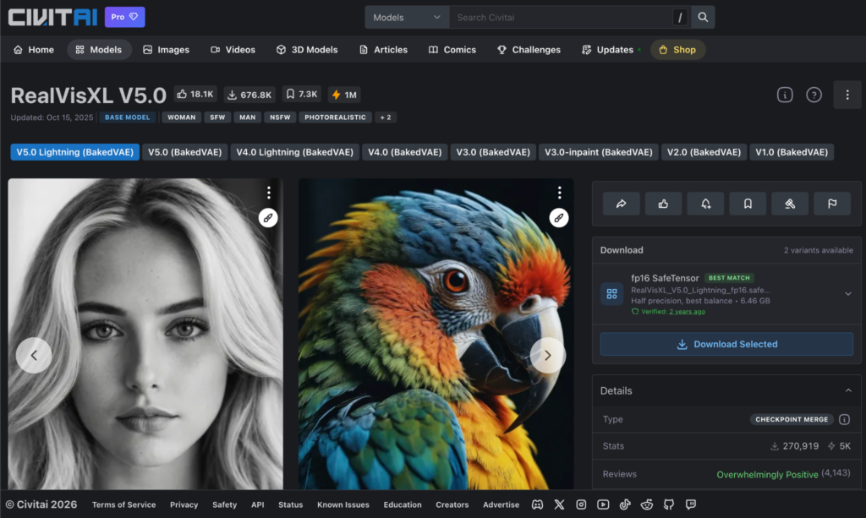This screenshot has width=866, height=518.
Task: Click the 7.3K bookmarks stat button
Action: 302,95
